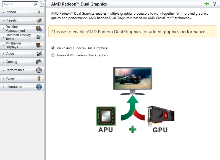The height and width of the screenshot is (160, 220).
Task: Click the blue Information icon
Action: click(x=39, y=87)
